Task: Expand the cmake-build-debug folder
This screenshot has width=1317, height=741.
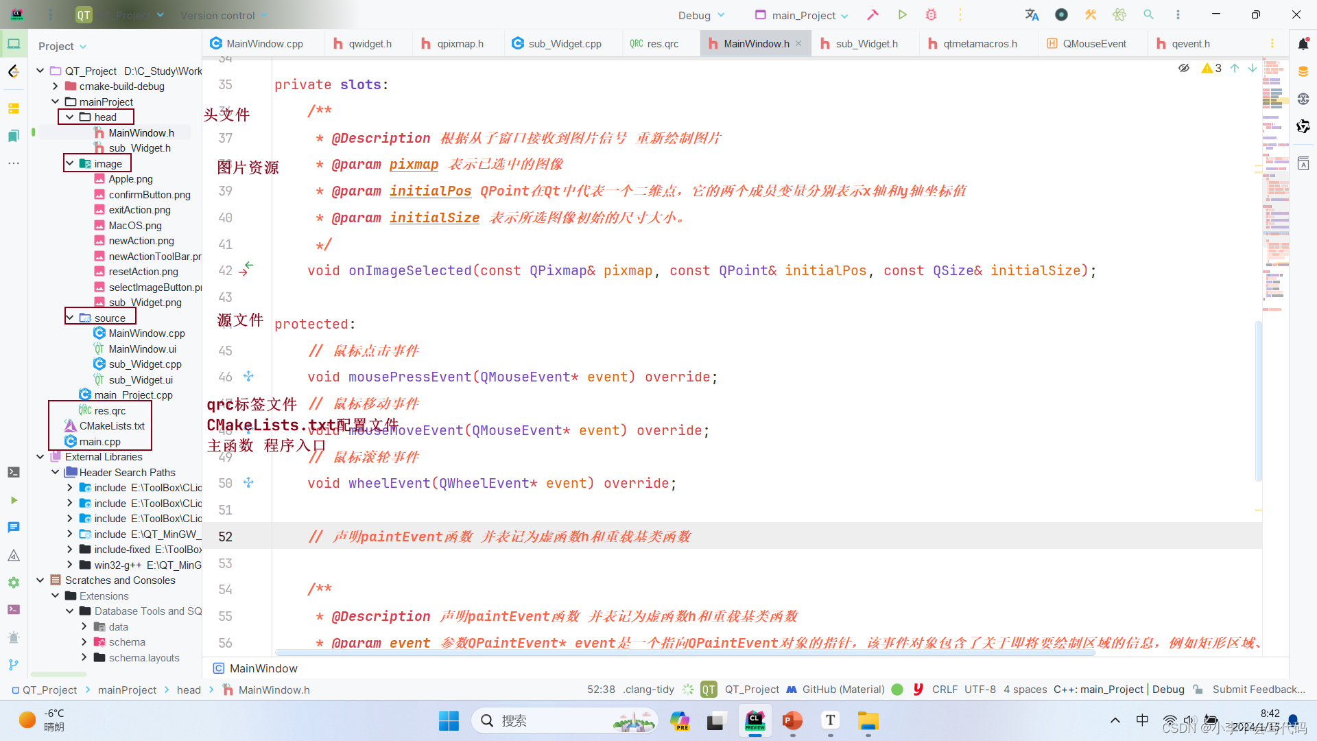Action: (x=56, y=86)
